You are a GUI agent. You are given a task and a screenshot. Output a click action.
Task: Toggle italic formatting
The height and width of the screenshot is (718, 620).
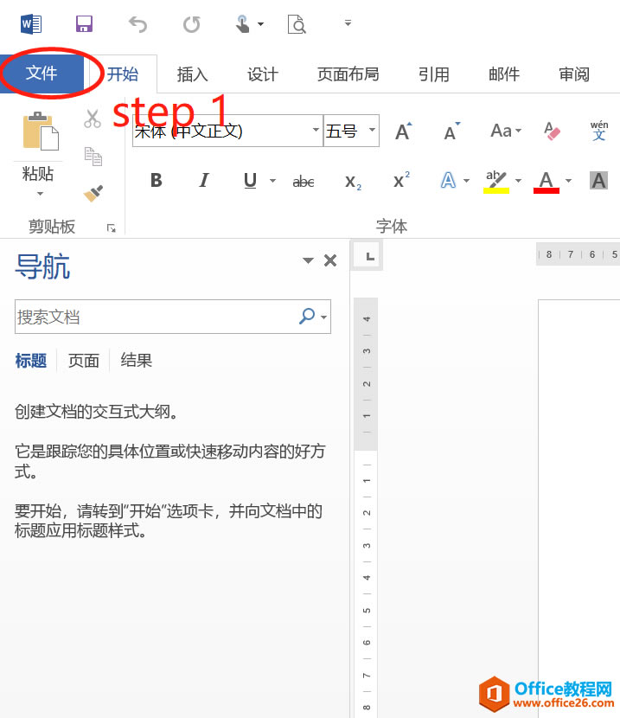[x=204, y=181]
